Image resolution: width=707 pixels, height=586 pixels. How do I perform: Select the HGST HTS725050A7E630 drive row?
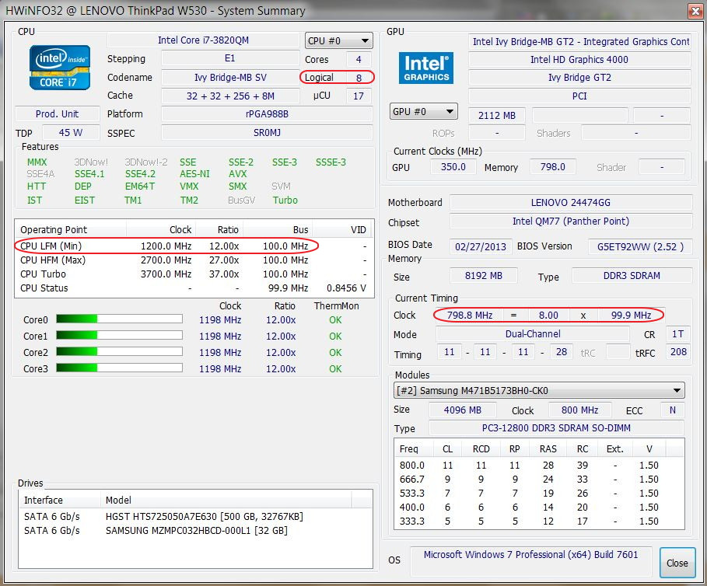195,517
